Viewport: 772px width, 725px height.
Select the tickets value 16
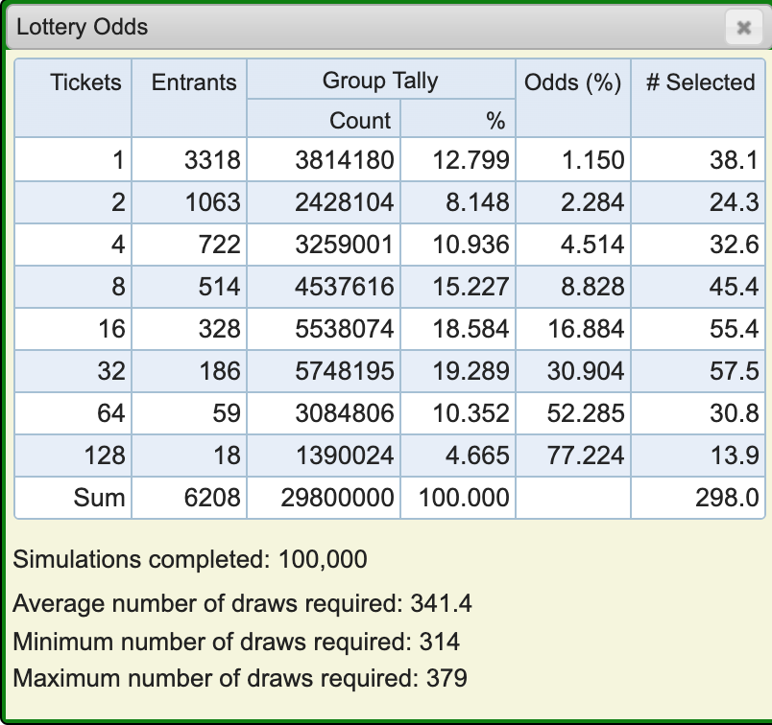point(111,329)
